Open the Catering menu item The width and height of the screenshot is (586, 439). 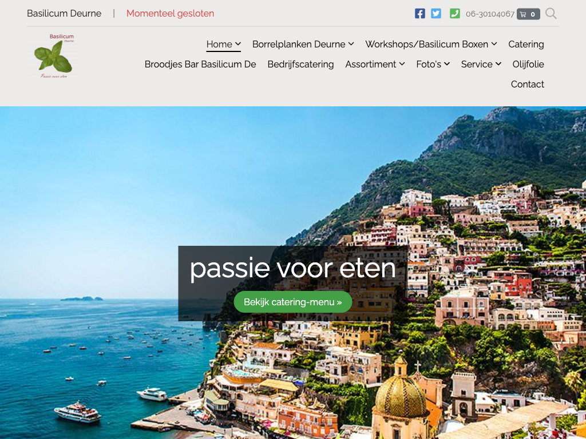tap(526, 44)
